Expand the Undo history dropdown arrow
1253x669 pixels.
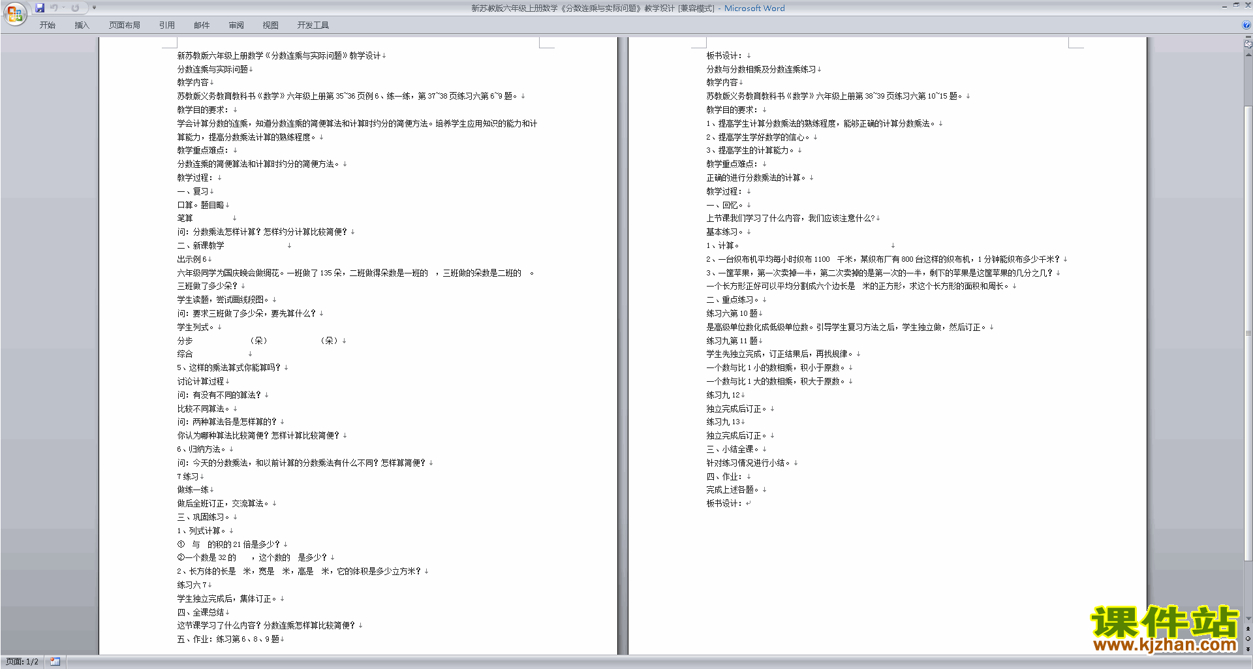point(64,8)
